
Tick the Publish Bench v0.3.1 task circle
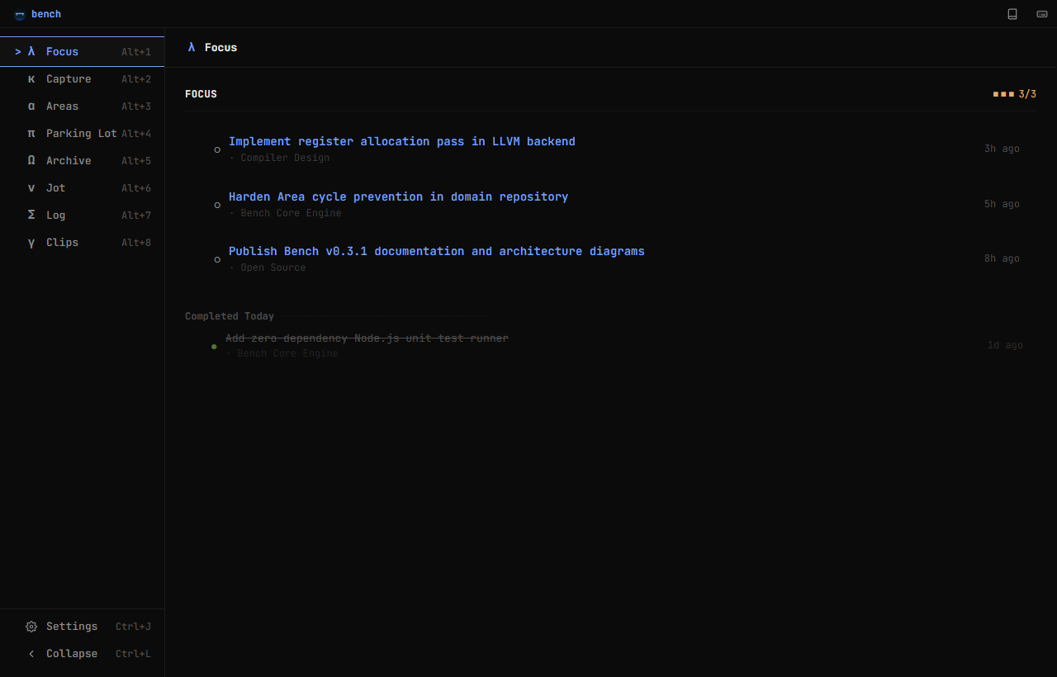pyautogui.click(x=217, y=259)
